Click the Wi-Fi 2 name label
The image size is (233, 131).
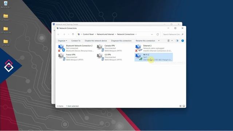pyautogui.click(x=146, y=55)
